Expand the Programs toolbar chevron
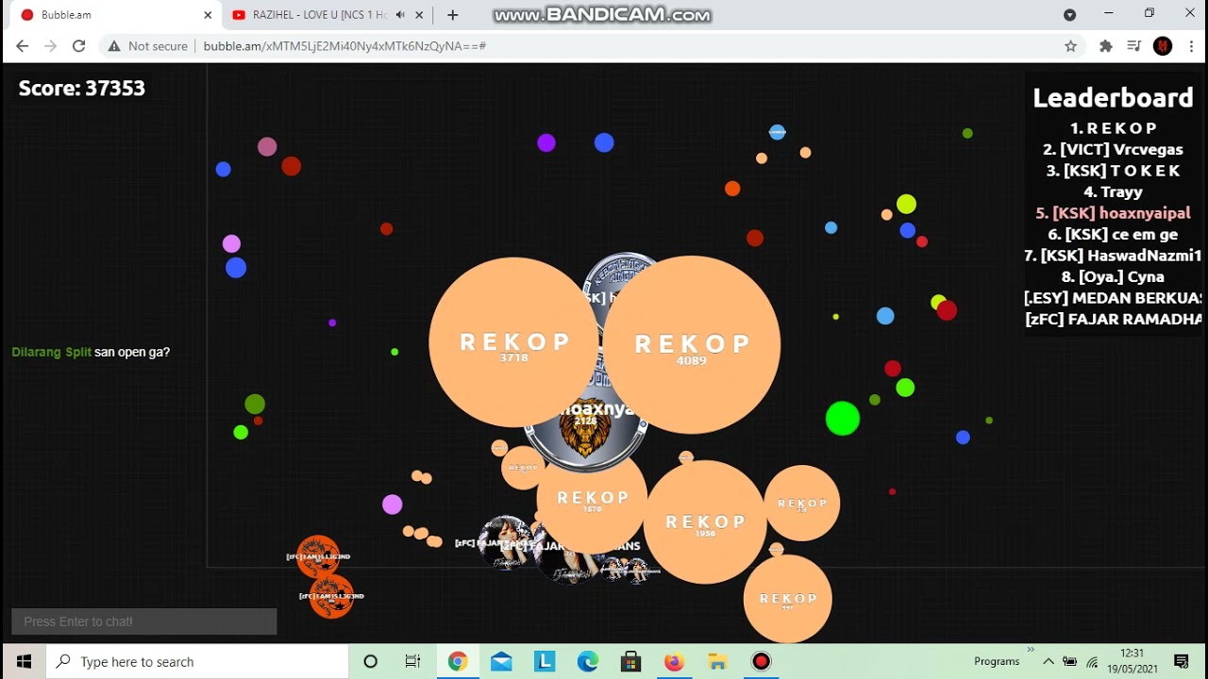The height and width of the screenshot is (679, 1208). [1031, 650]
